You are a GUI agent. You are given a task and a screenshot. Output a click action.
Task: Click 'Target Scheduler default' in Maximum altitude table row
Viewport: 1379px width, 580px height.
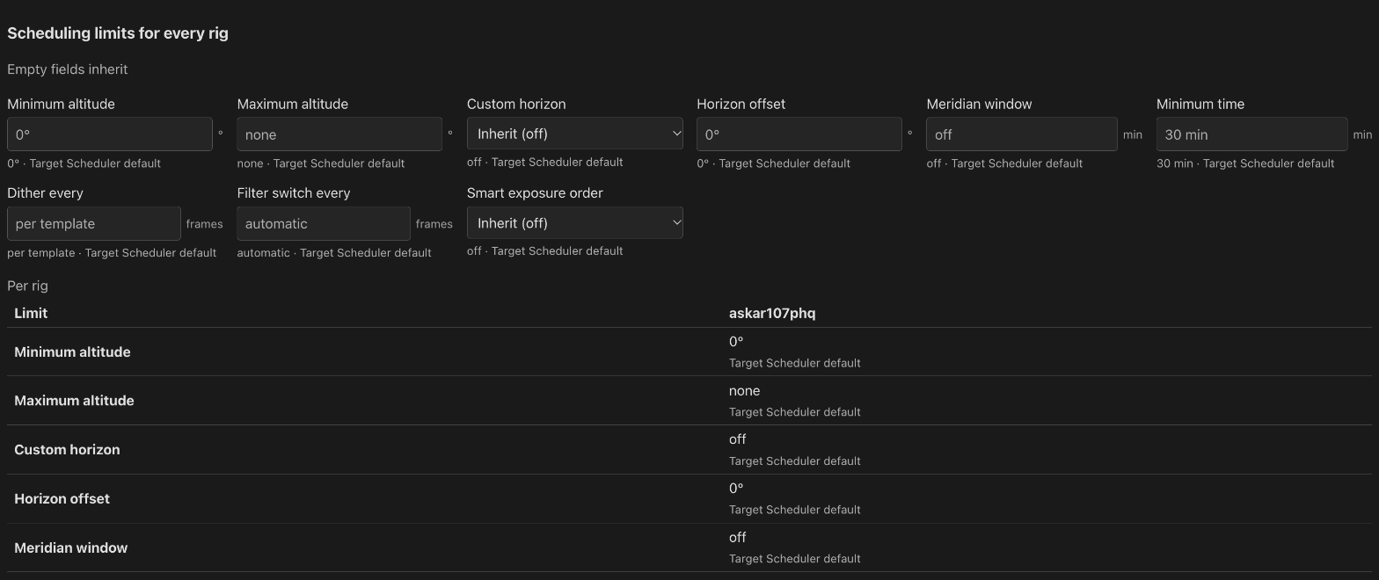[x=795, y=412]
